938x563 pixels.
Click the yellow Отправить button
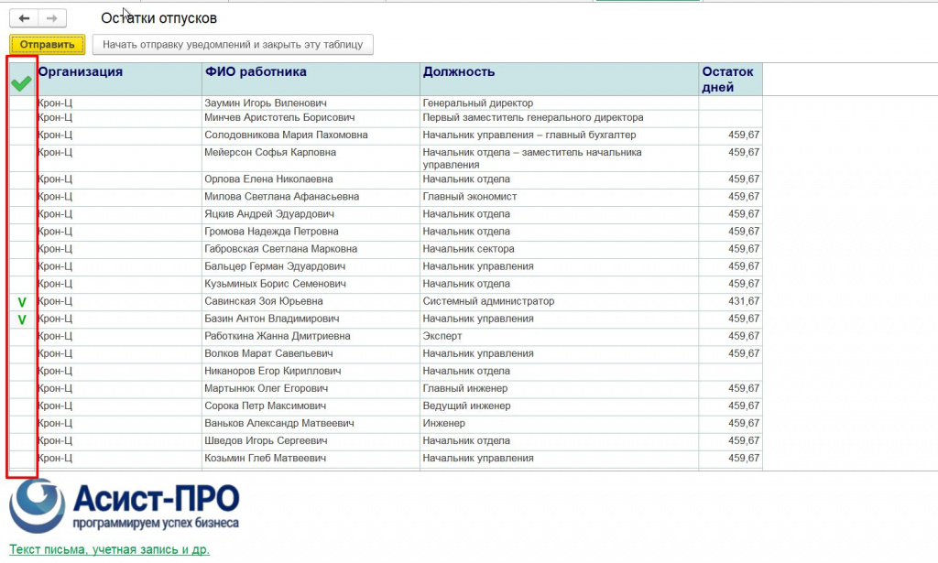(48, 44)
